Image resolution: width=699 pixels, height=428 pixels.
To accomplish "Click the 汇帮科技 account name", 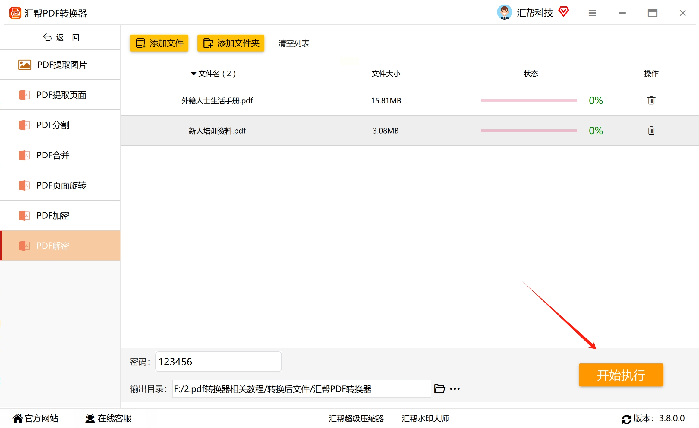I will 535,13.
